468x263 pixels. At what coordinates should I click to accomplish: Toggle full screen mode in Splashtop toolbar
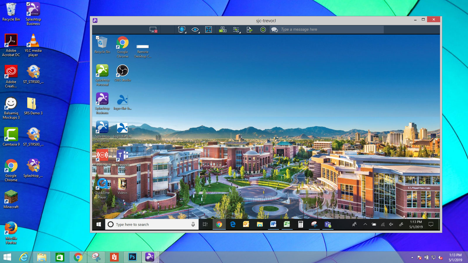click(x=209, y=30)
